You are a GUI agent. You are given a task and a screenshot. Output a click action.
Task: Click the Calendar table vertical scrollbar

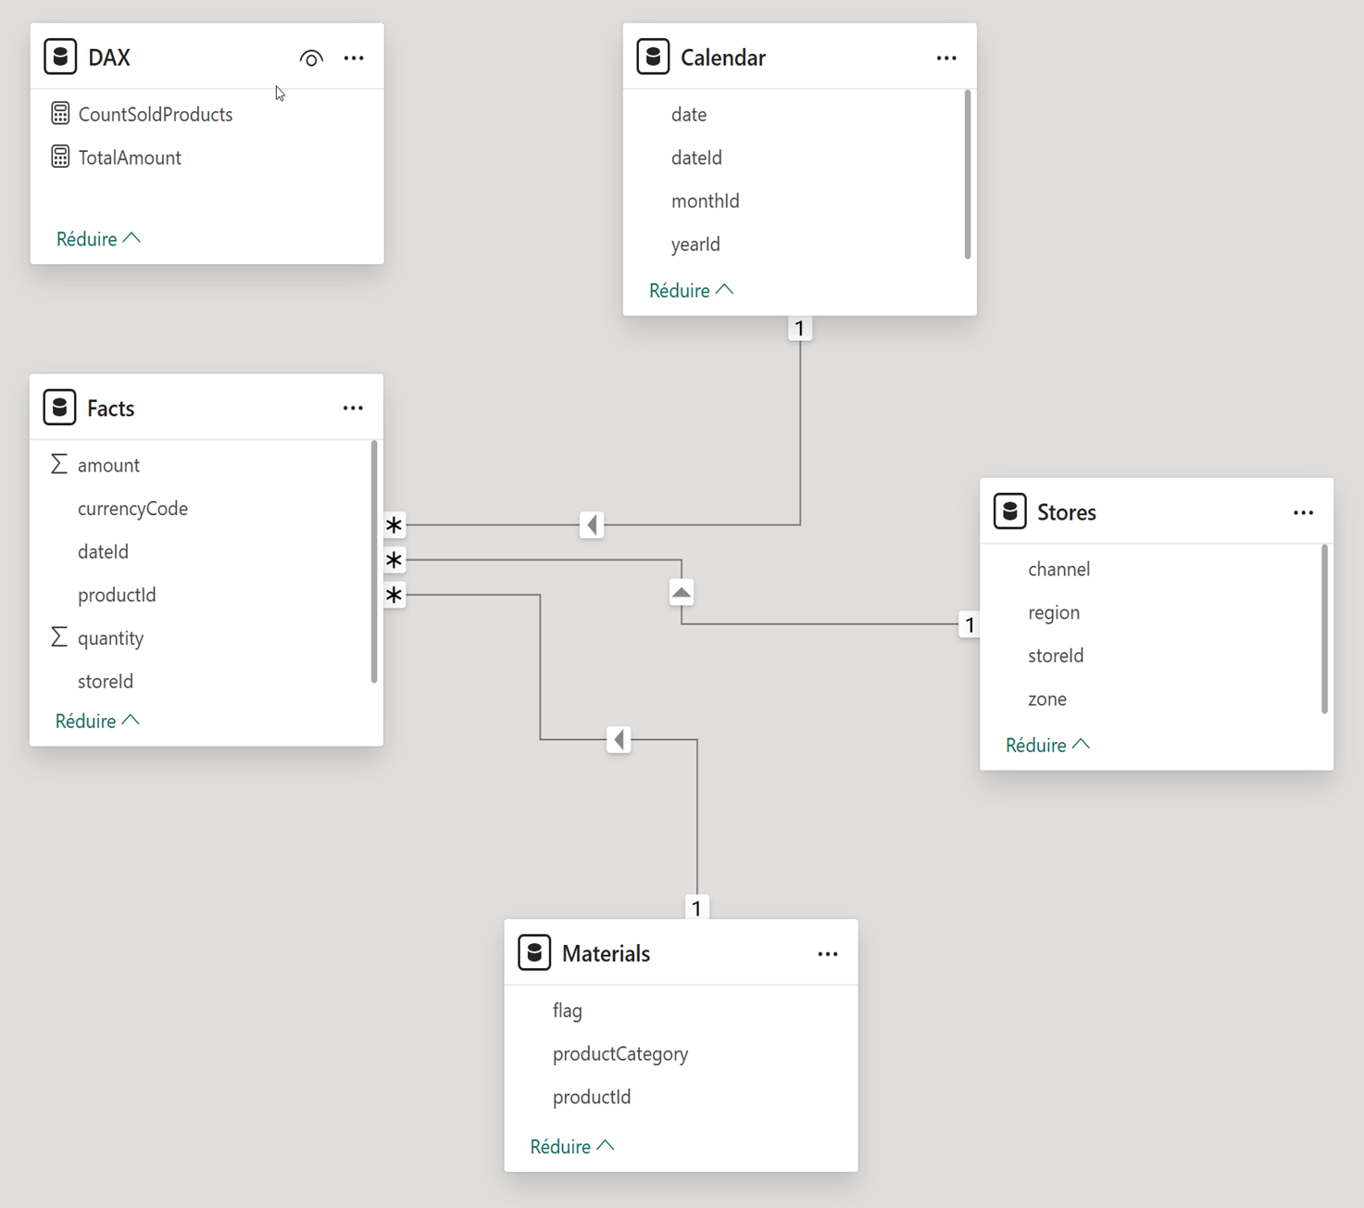pos(968,176)
